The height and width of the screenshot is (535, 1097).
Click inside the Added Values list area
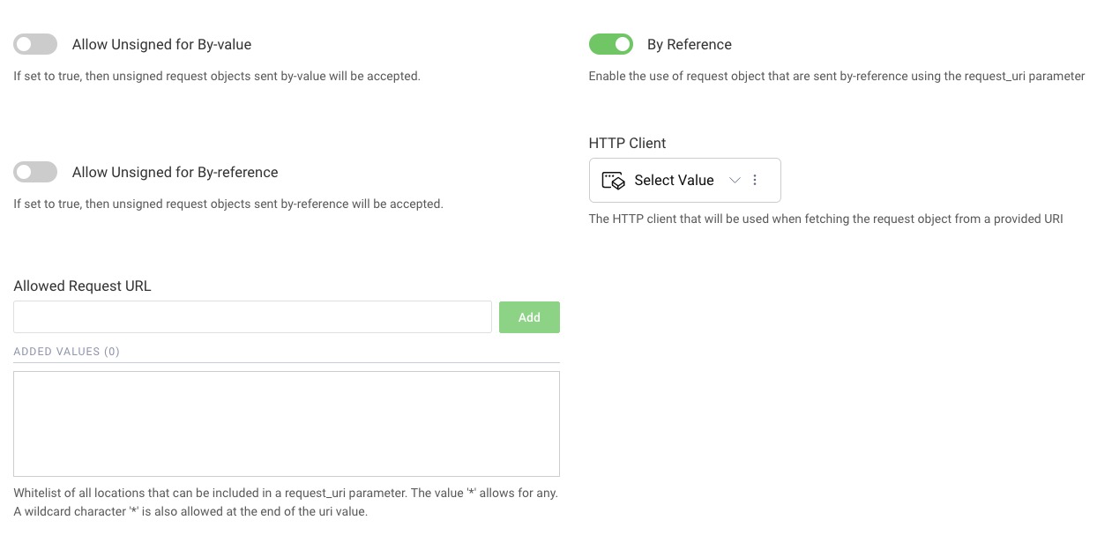286,423
